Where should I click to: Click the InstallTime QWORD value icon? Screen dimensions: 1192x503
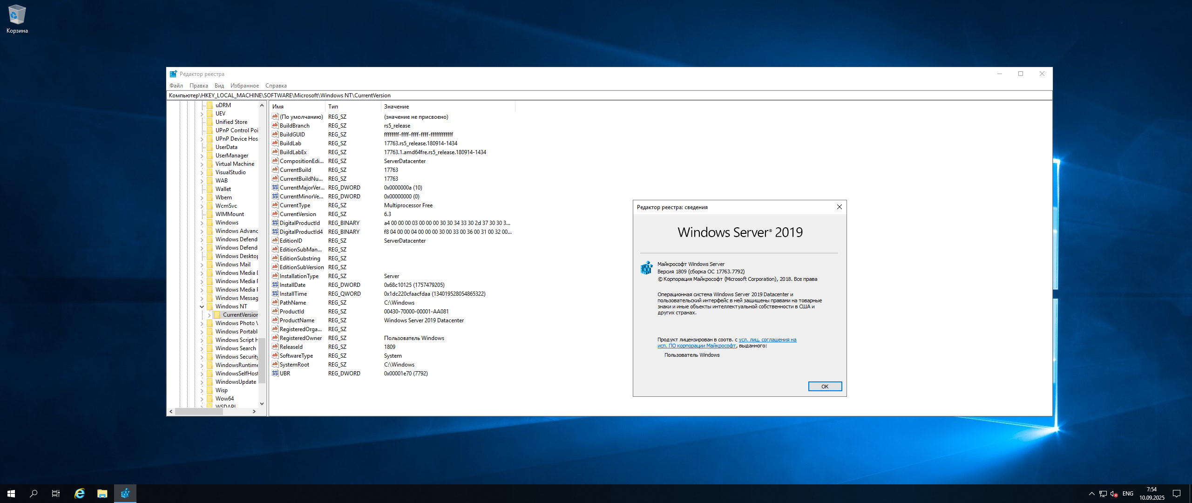tap(275, 293)
